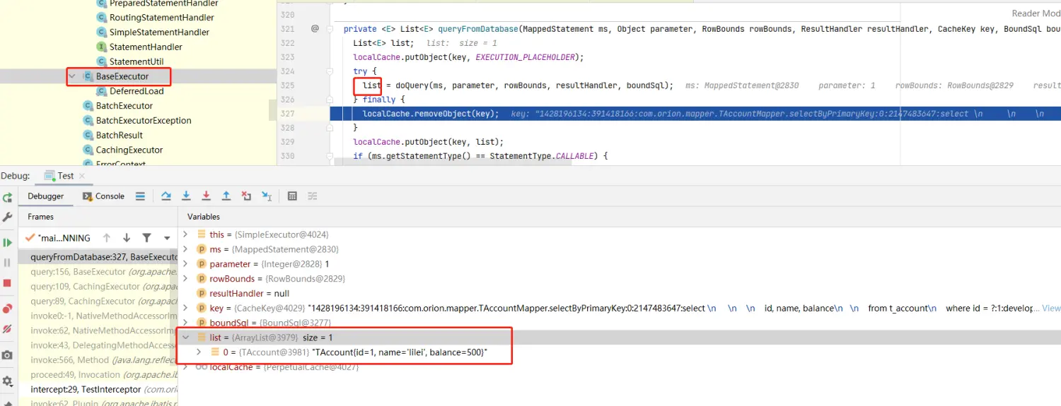Switch to the Console tab
Viewport: 1061px width, 406px height.
click(103, 196)
